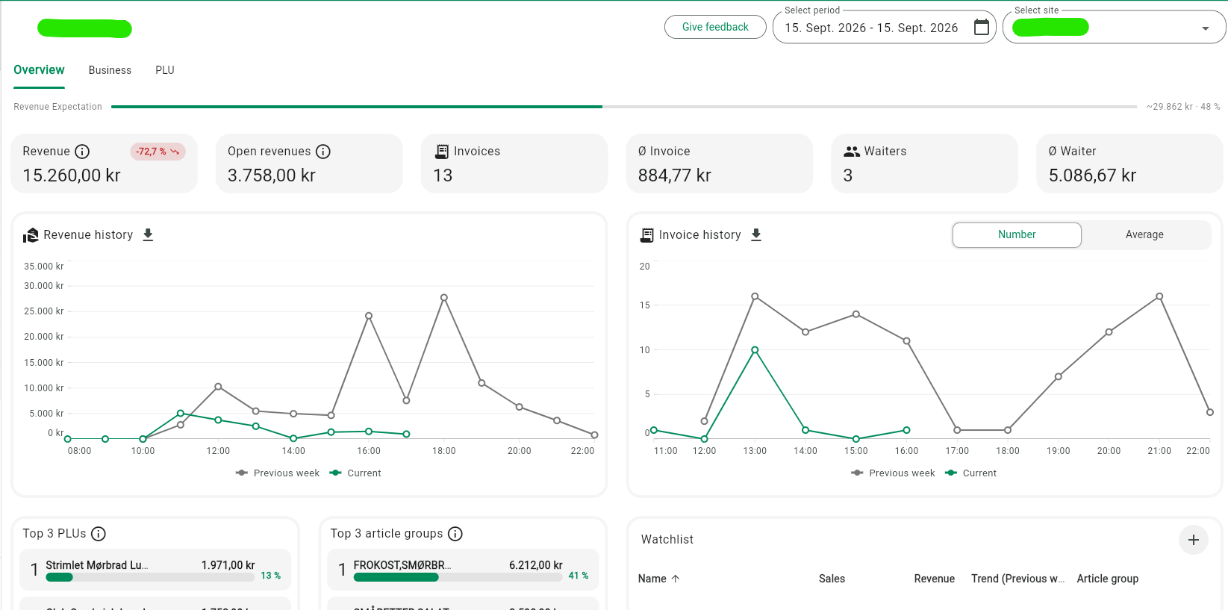The image size is (1228, 610).
Task: Click the Open revenues info icon
Action: 322,152
